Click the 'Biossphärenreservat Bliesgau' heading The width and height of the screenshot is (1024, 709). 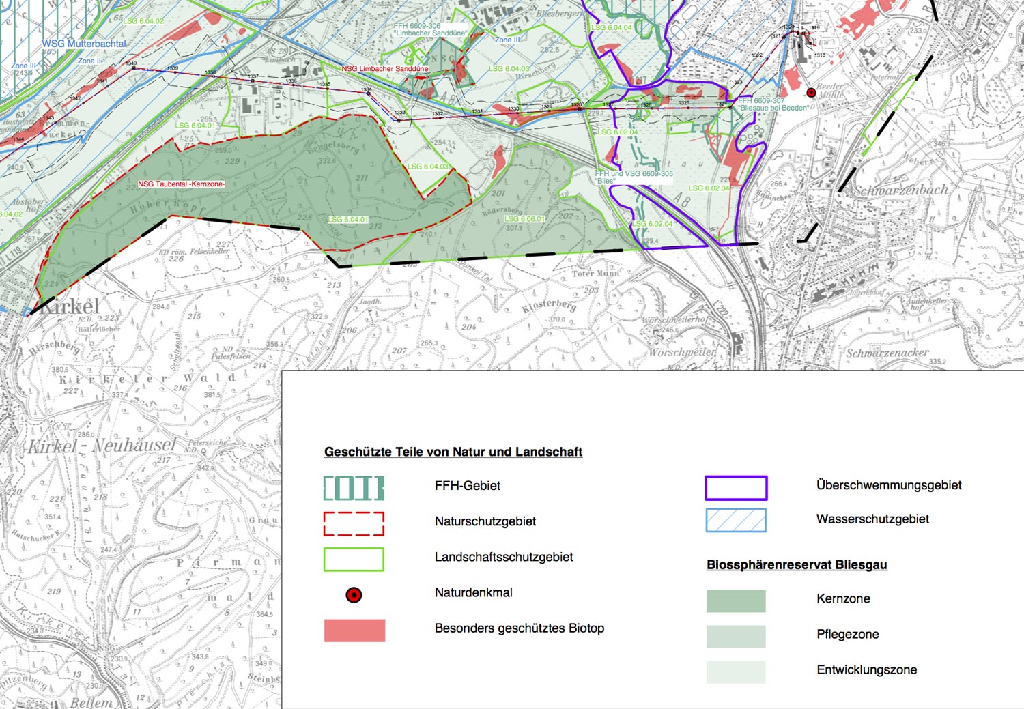pyautogui.click(x=797, y=564)
